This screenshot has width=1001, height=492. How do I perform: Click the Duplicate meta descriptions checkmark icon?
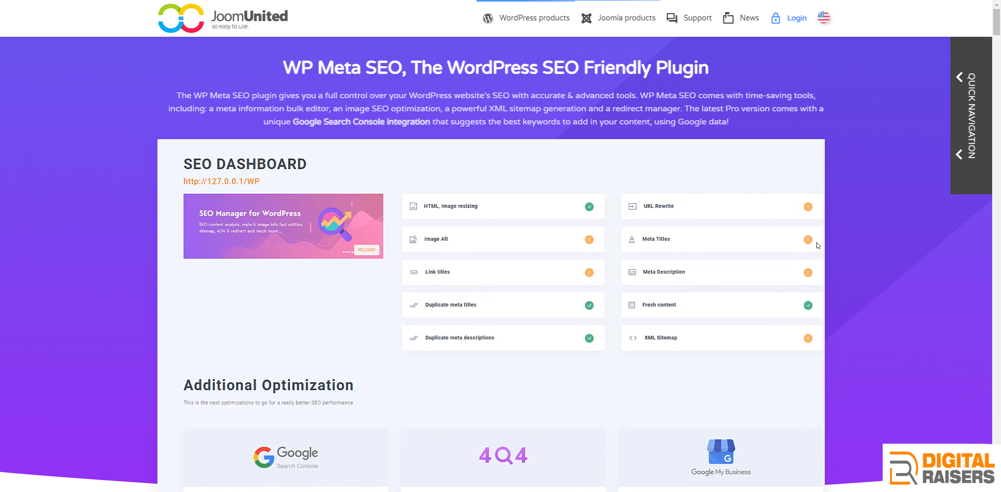coord(414,338)
